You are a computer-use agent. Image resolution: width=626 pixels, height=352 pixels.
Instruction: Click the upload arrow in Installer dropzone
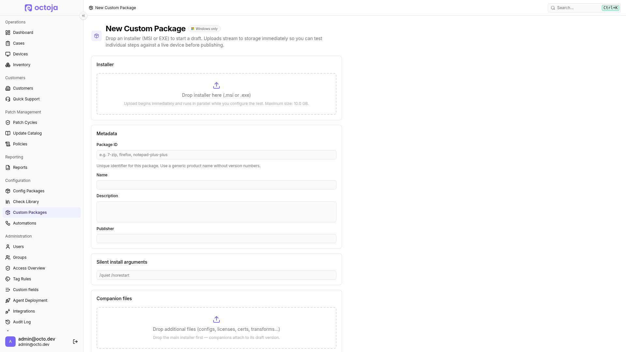click(x=216, y=85)
